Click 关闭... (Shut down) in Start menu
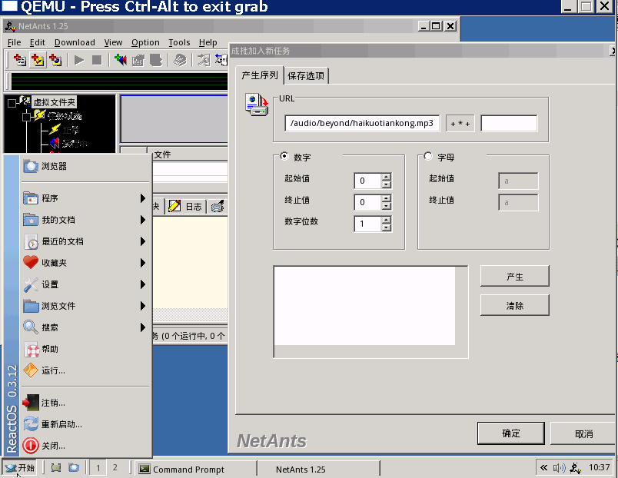This screenshot has height=478, width=618. 86,446
